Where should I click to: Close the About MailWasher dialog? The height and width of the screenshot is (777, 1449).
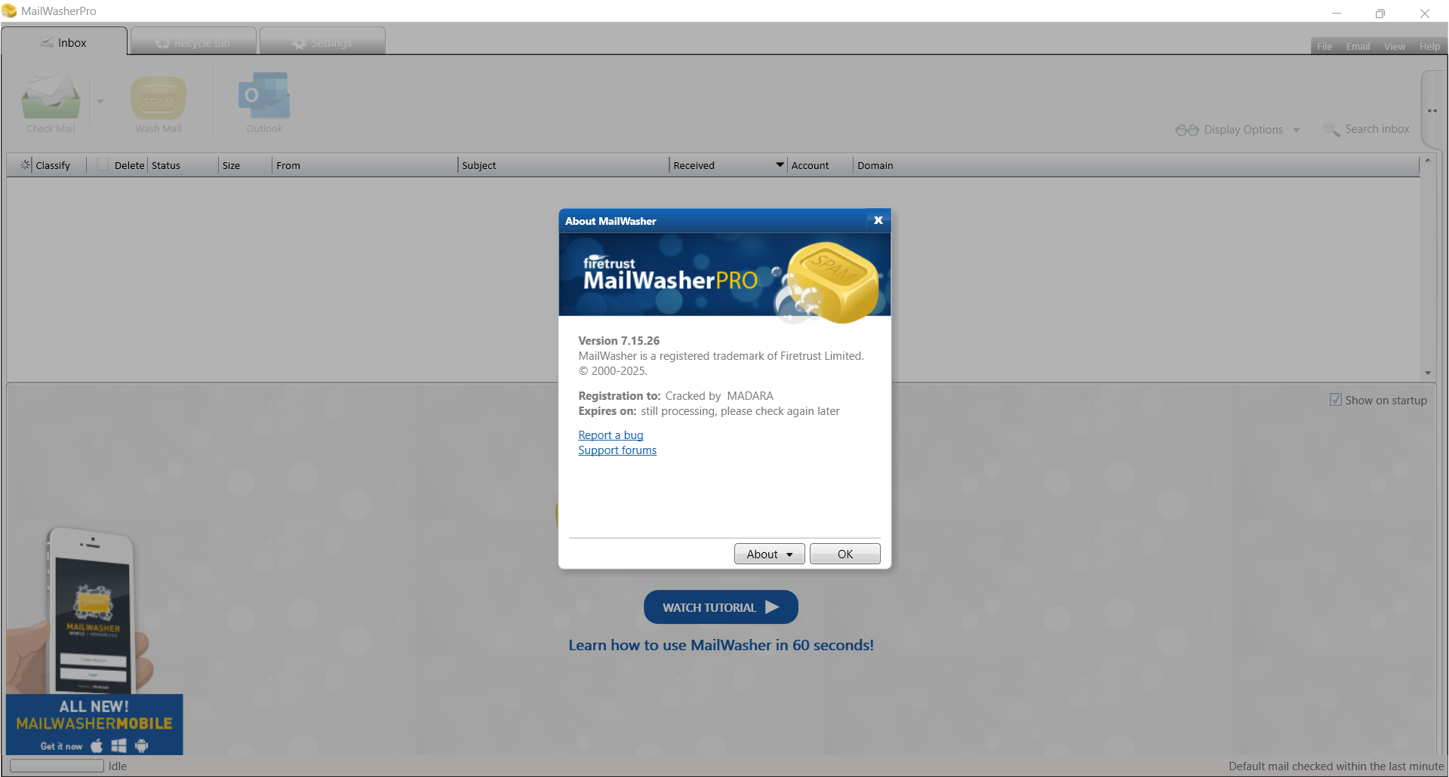point(878,220)
